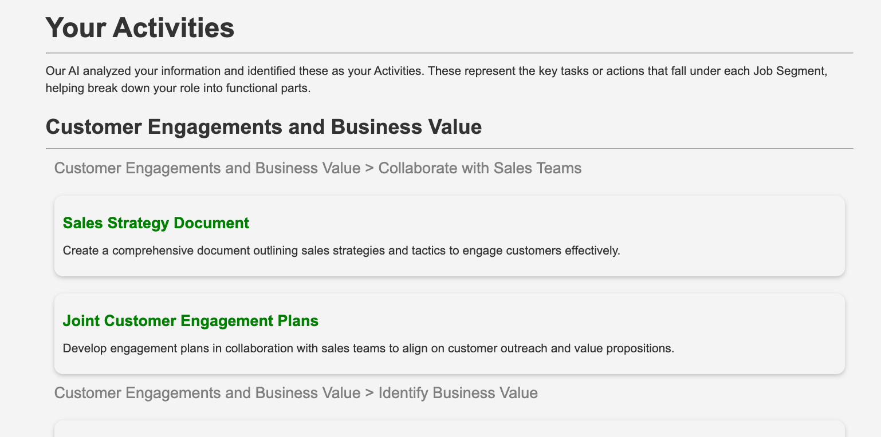Open the Sales Strategy Document title
The image size is (881, 437).
[x=156, y=223]
